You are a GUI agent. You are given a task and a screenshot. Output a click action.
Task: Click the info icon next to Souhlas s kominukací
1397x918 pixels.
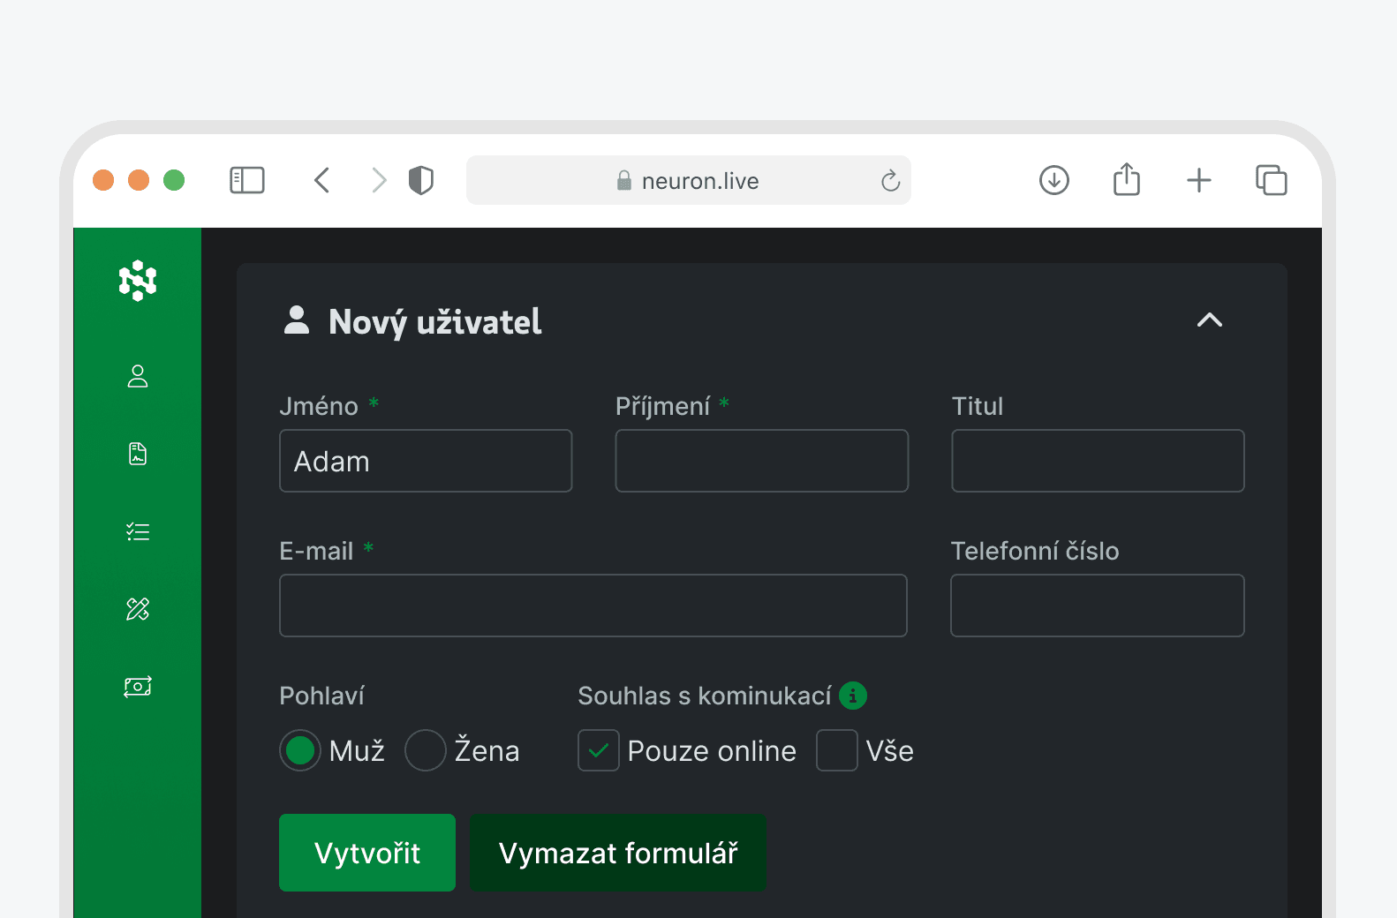point(853,696)
